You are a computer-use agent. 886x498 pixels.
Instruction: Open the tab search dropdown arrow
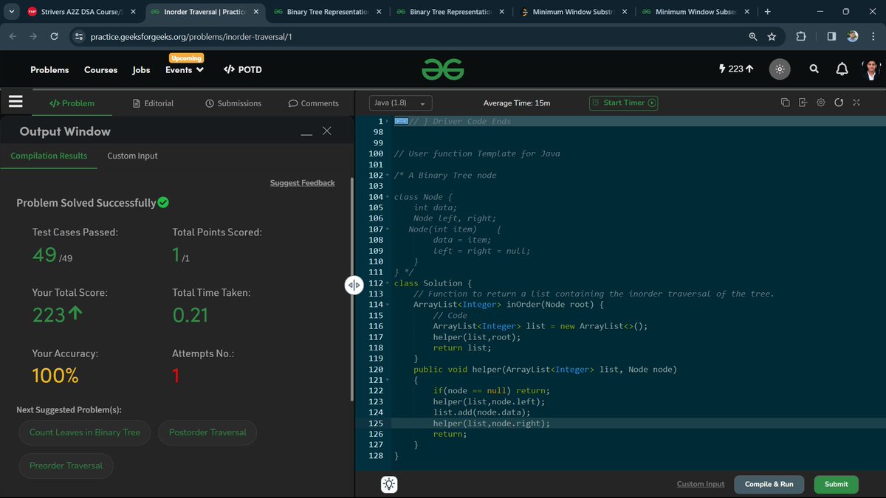10,12
